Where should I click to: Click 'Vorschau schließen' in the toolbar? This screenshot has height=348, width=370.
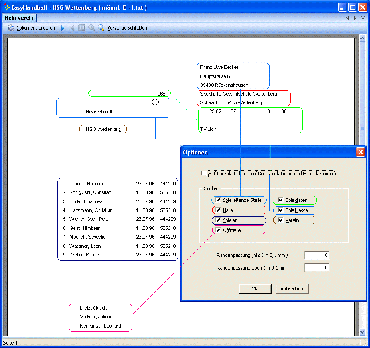click(x=127, y=28)
